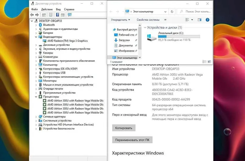Select the Устройства безопасности category
The height and width of the screenshot is (161, 245).
(59, 129)
